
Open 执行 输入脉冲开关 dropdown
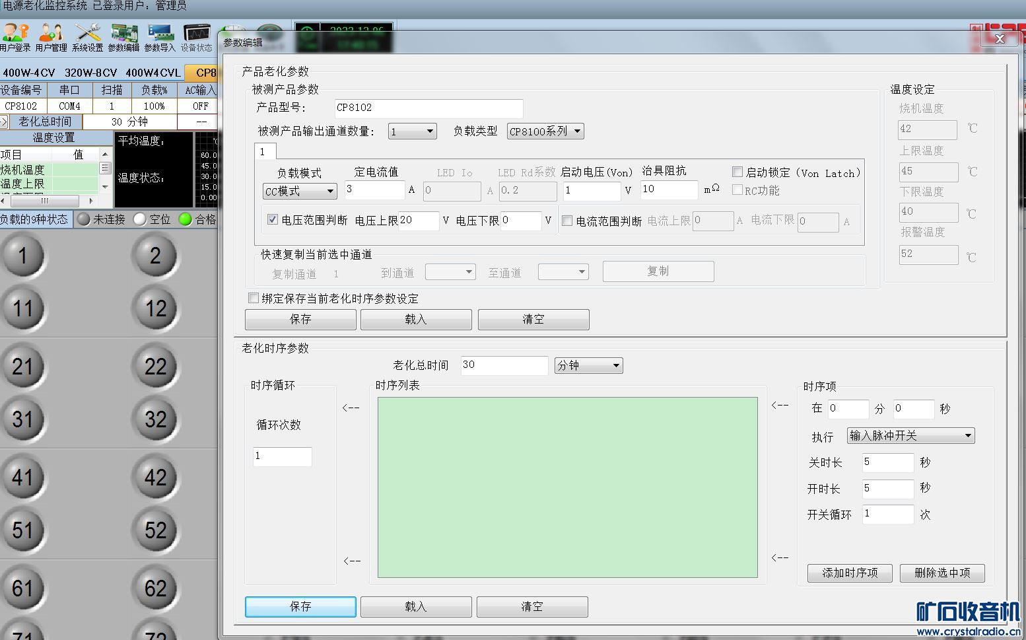pyautogui.click(x=911, y=436)
